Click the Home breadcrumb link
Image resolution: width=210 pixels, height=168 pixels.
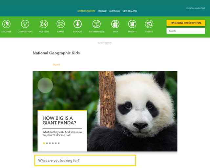click(56, 65)
